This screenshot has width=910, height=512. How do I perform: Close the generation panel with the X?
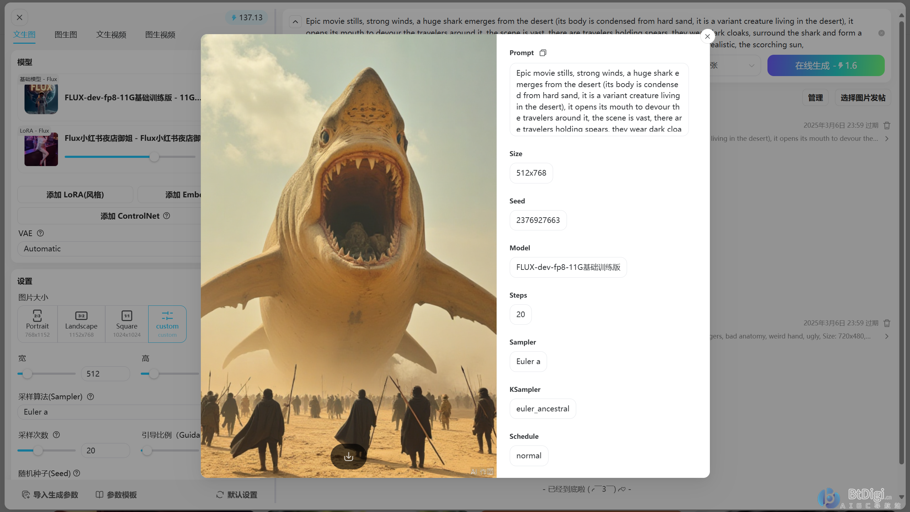(x=20, y=17)
